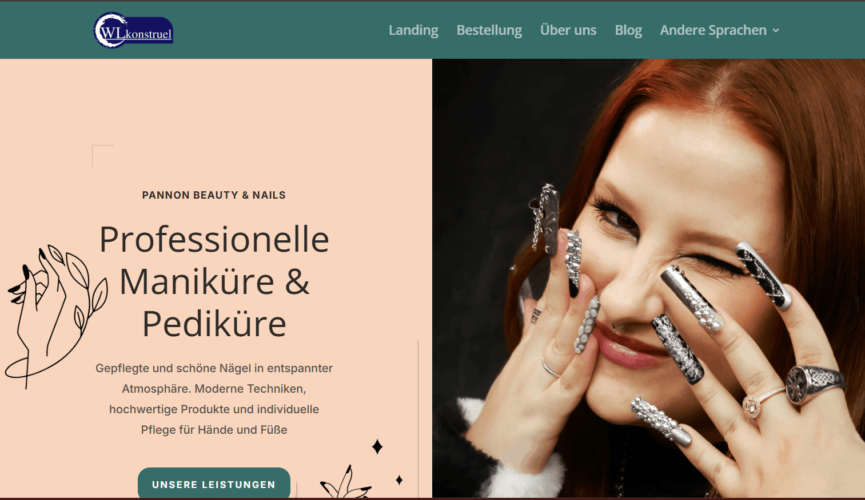The height and width of the screenshot is (500, 865).
Task: Click the Professionelle Maniküre & Pediküre heading
Action: tap(214, 281)
